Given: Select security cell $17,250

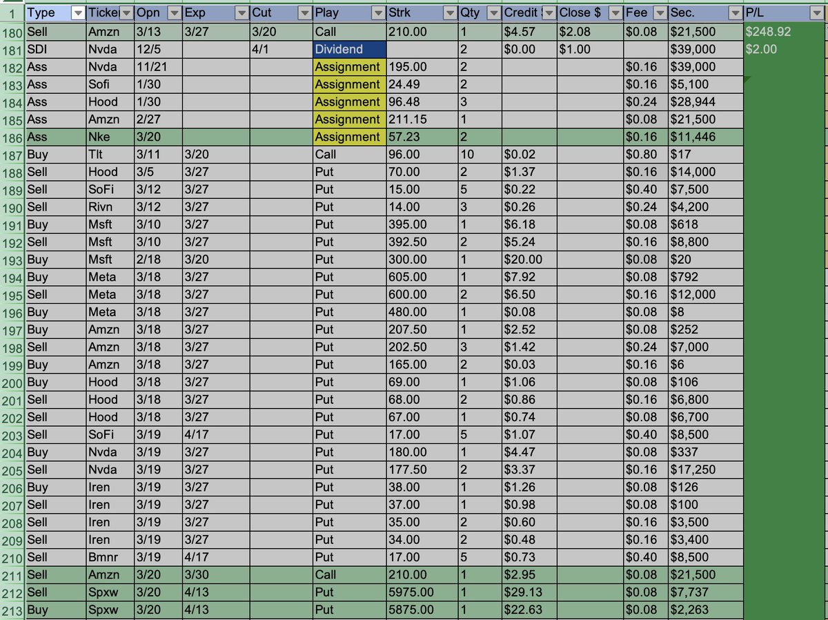Looking at the screenshot, I should coord(706,469).
